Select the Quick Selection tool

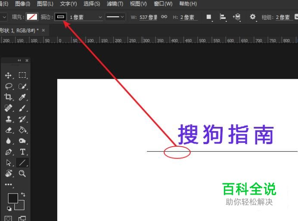[x=22, y=86]
